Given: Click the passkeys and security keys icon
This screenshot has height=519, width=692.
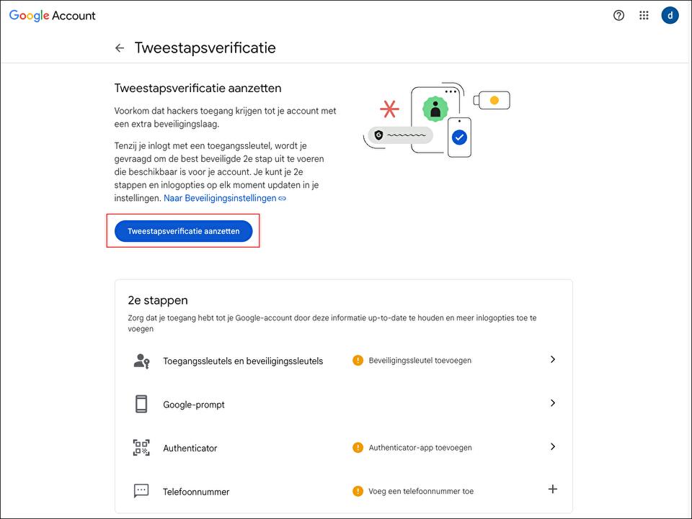Looking at the screenshot, I should point(141,361).
